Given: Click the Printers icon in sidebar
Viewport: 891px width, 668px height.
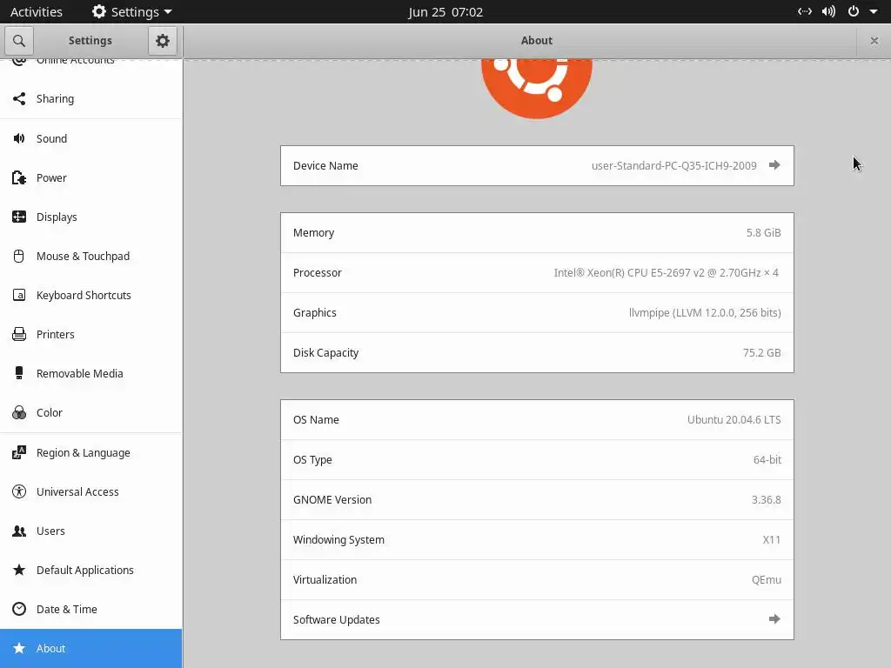Looking at the screenshot, I should pos(19,335).
